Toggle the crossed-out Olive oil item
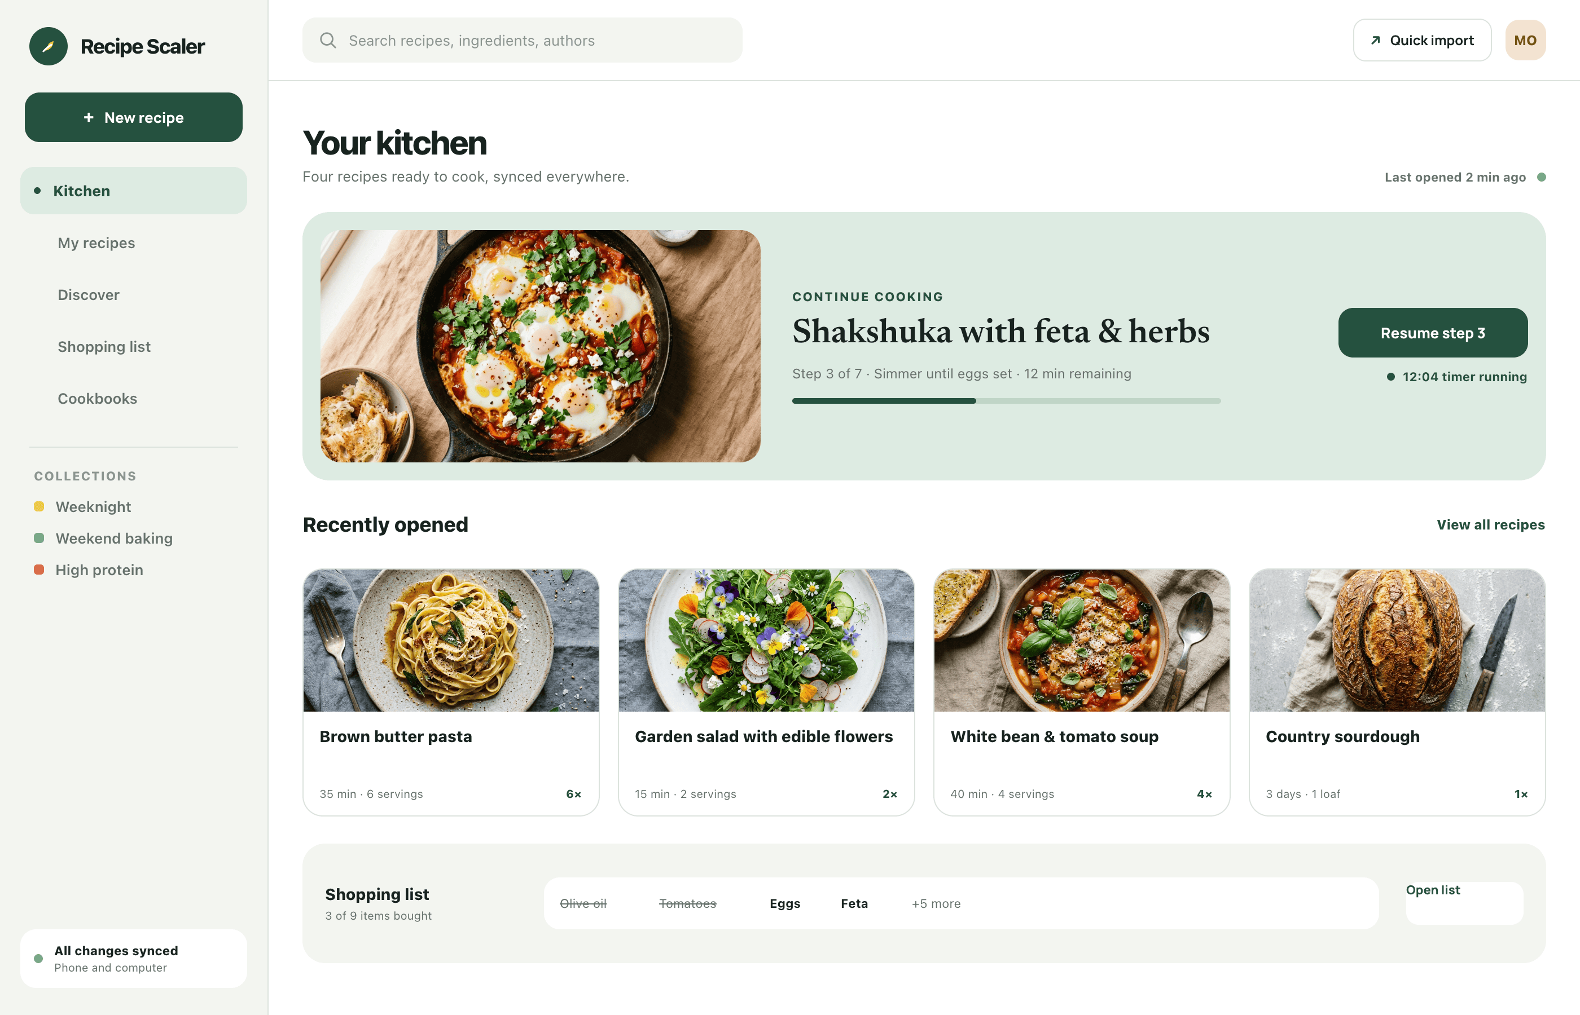This screenshot has height=1015, width=1580. [x=583, y=903]
